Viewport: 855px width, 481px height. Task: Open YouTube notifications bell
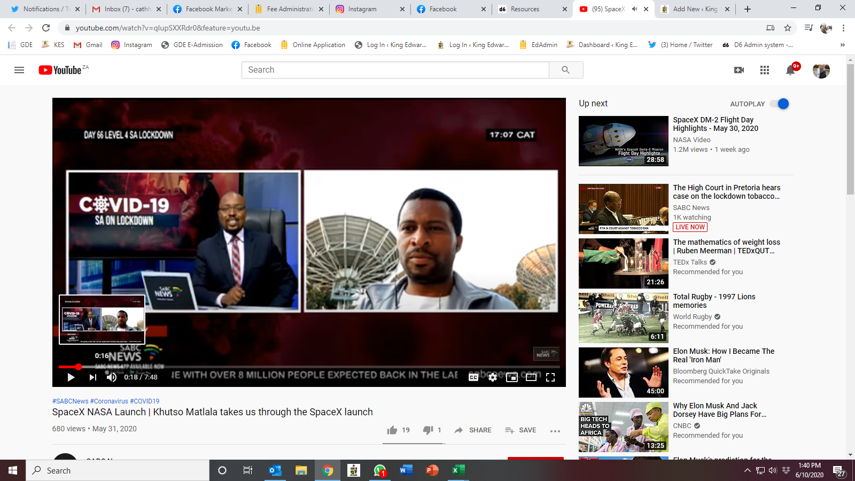pyautogui.click(x=790, y=70)
